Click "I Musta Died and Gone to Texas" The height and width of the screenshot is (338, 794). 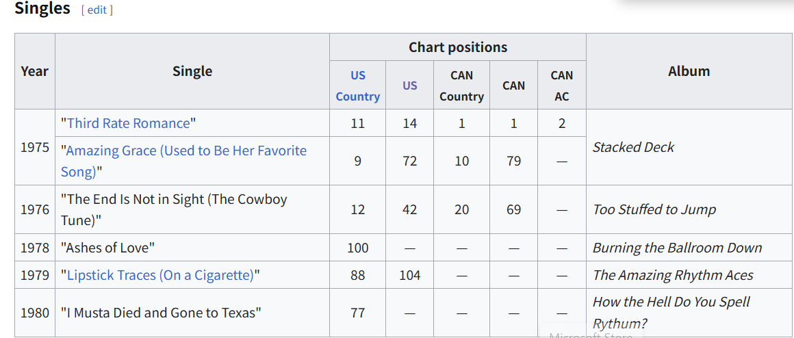161,313
